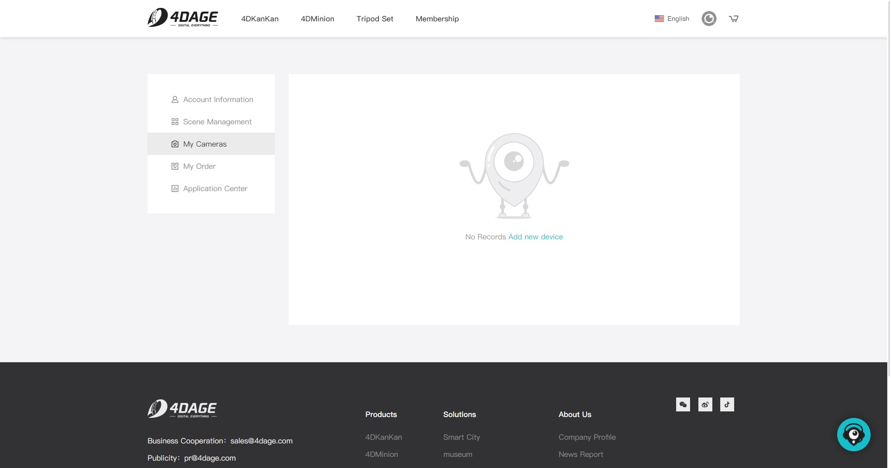The height and width of the screenshot is (468, 891).
Task: Click the Add new device link
Action: pos(536,237)
